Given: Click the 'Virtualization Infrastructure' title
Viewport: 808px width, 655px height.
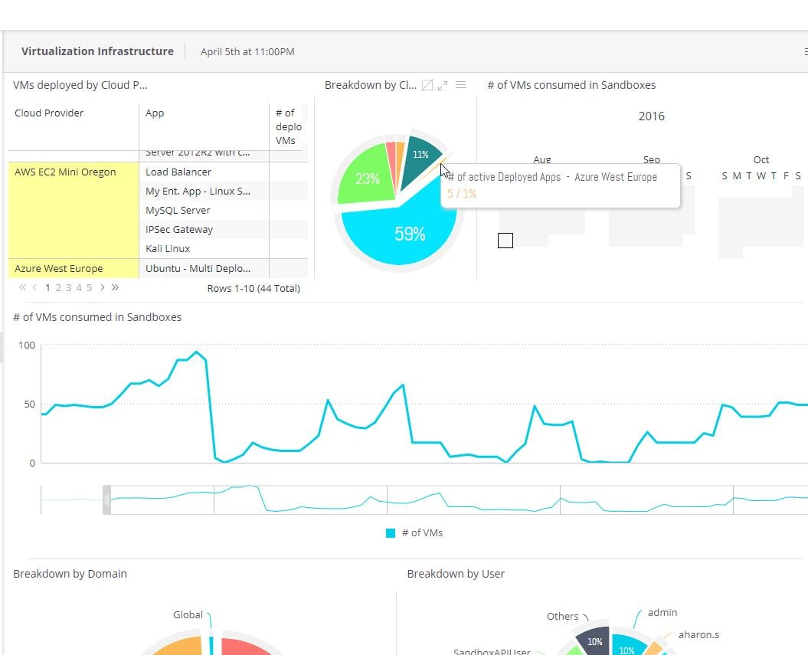Looking at the screenshot, I should (x=97, y=51).
